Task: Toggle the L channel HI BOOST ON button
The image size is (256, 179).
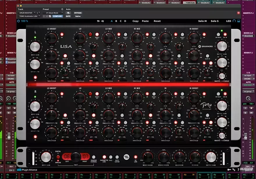Action: (204, 34)
